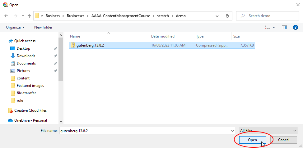This screenshot has height=148, width=303.
Task: Open recent locations dropdown arrow
Action: pyautogui.click(x=23, y=16)
